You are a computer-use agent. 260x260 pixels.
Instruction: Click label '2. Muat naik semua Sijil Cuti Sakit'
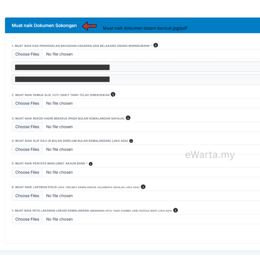60,95
